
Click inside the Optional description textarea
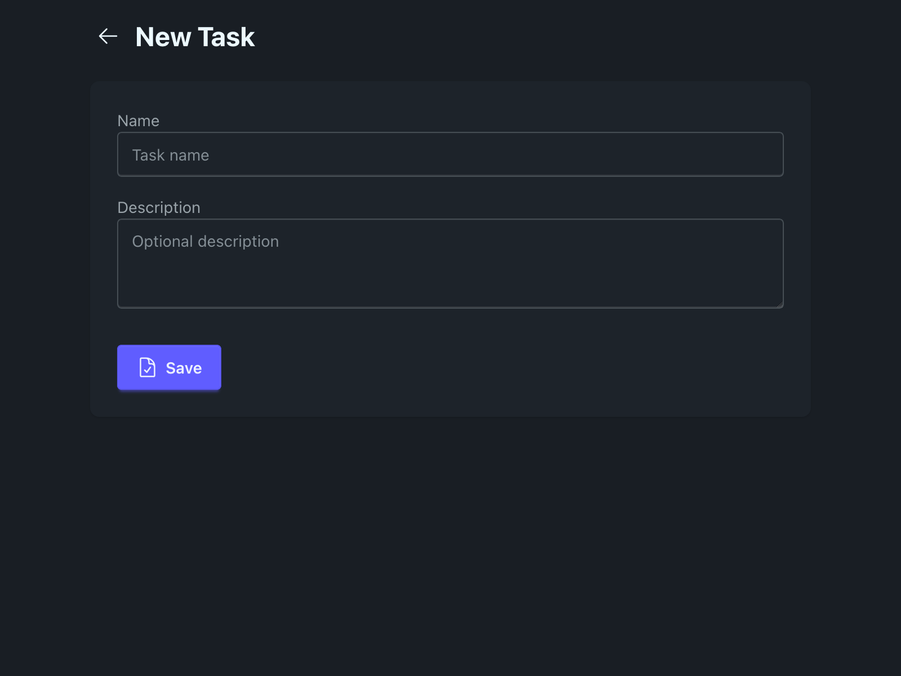[450, 263]
